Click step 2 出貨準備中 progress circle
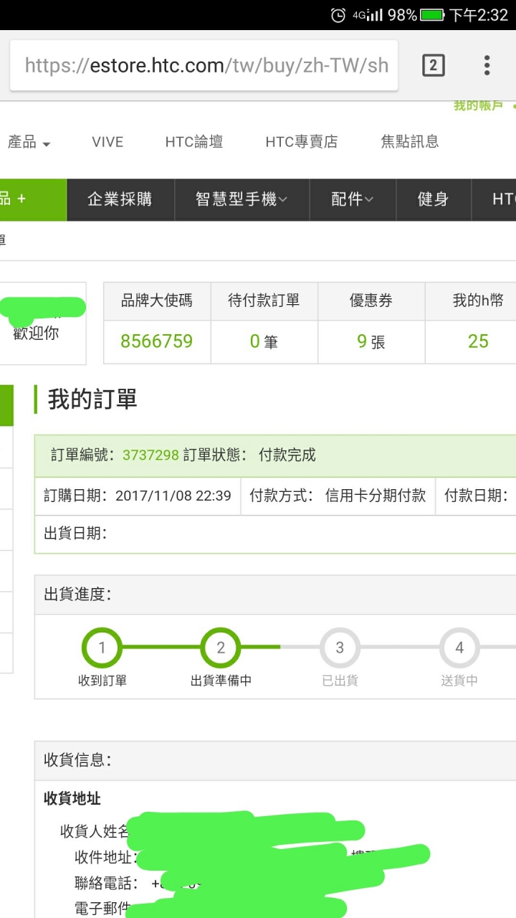Viewport: 516px width, 918px height. [221, 648]
